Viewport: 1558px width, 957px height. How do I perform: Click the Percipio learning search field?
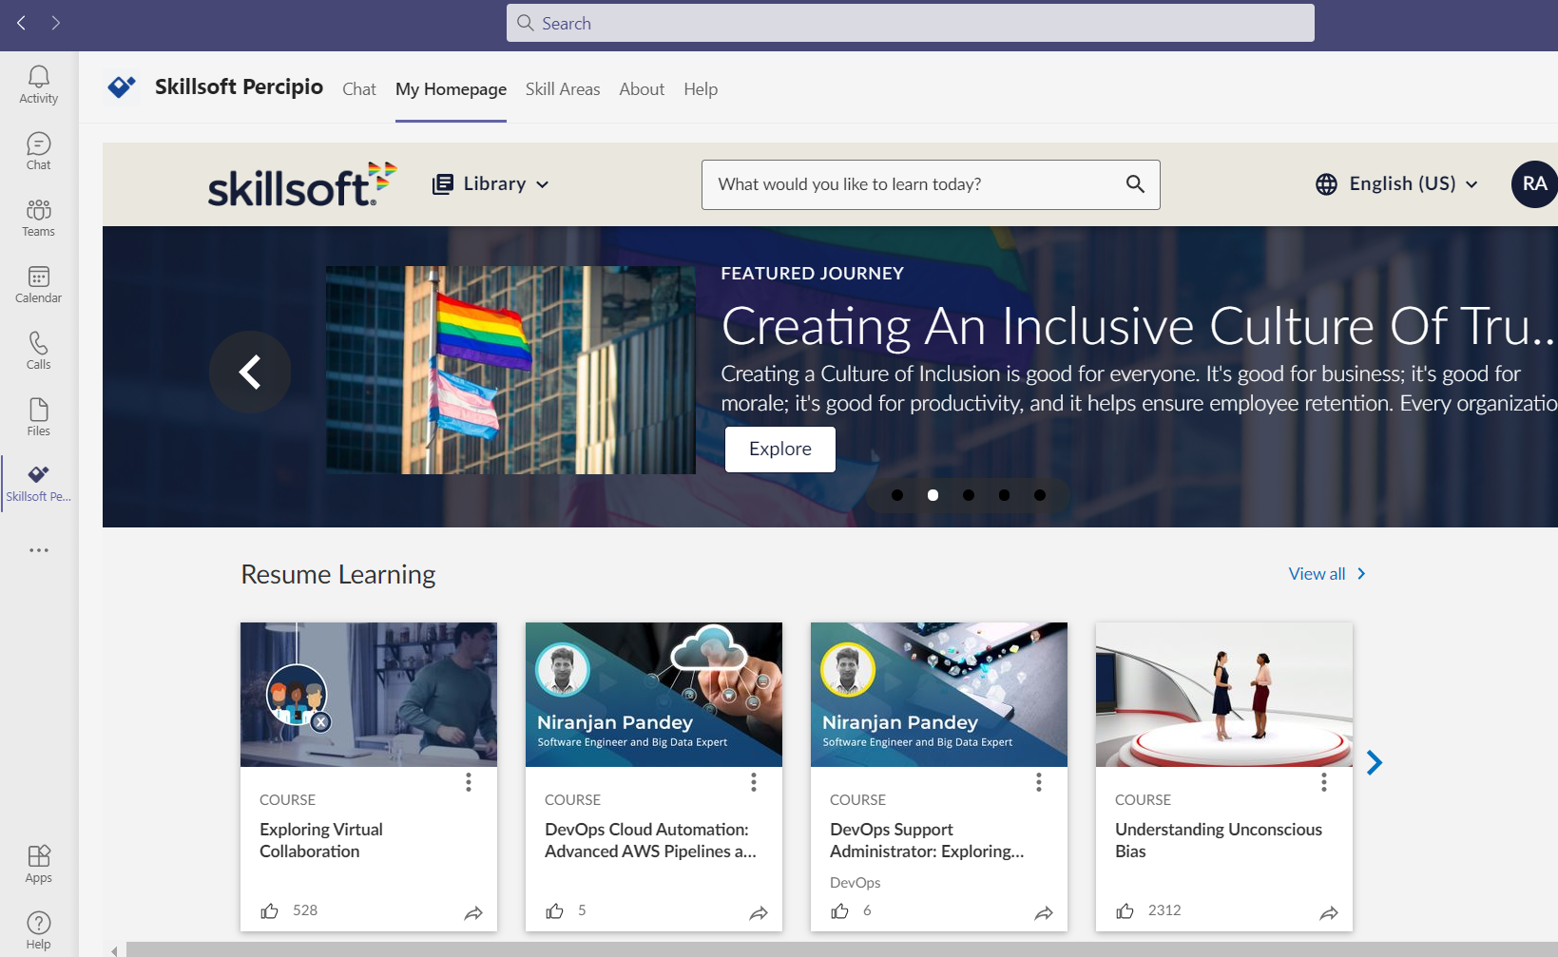point(913,184)
